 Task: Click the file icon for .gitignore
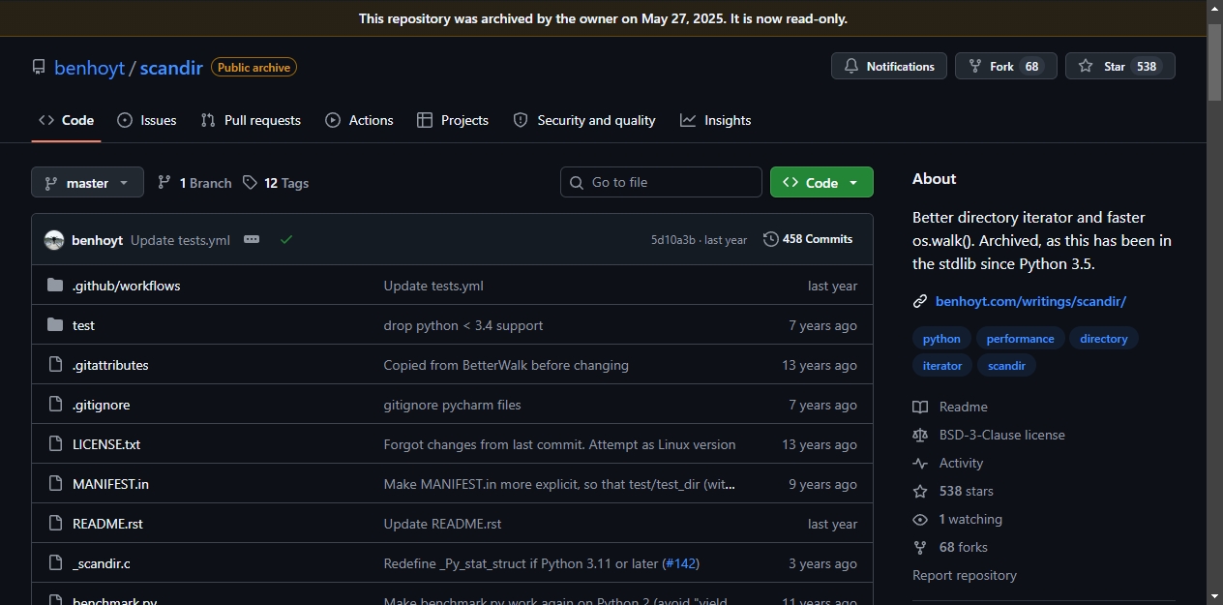(55, 405)
